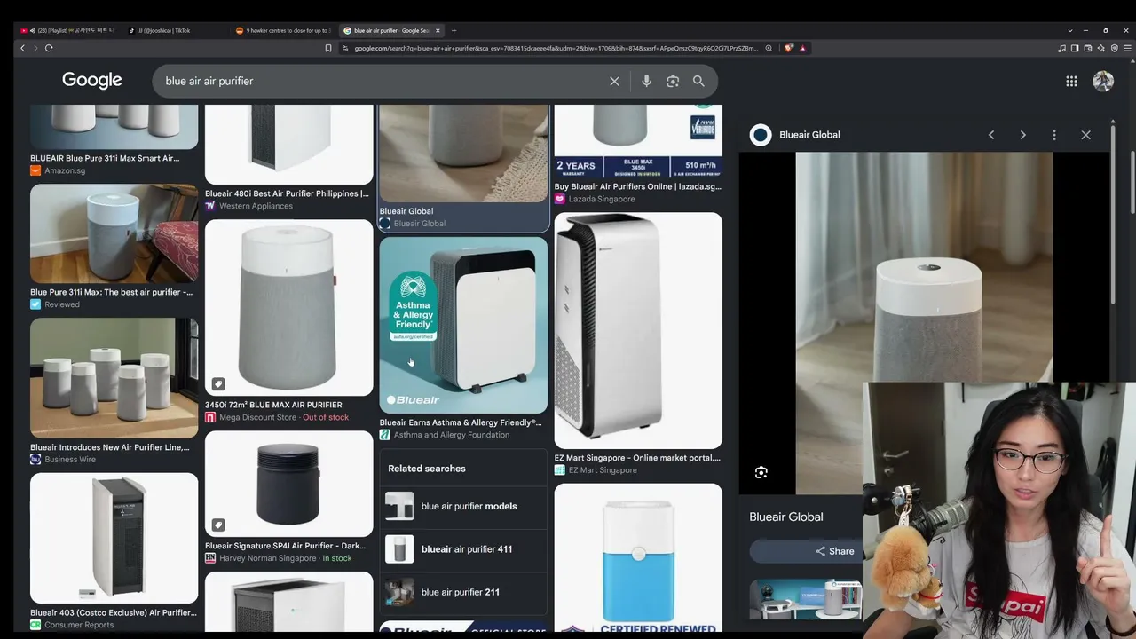The height and width of the screenshot is (639, 1136).
Task: Open the 3450i Blue Max air purifier image
Action: coord(288,308)
